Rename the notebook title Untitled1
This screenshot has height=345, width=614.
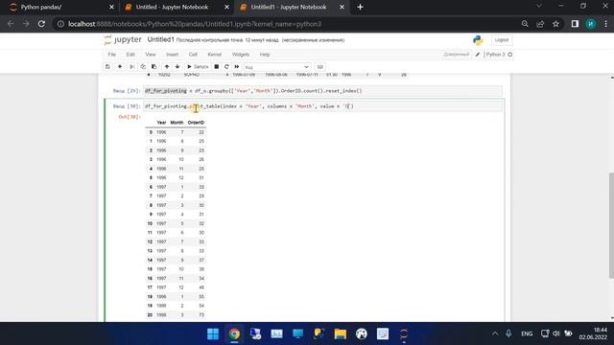tap(160, 40)
